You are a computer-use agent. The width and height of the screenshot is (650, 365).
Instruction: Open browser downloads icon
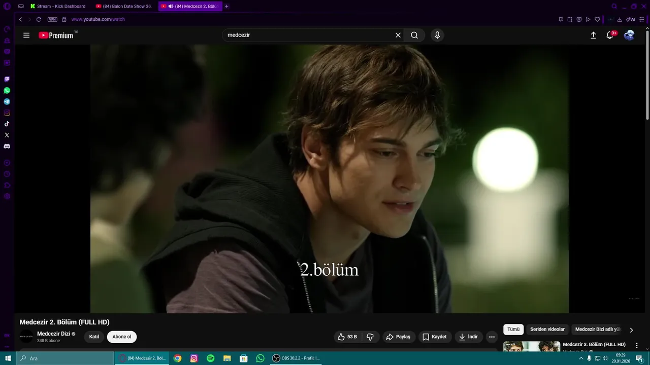(620, 19)
